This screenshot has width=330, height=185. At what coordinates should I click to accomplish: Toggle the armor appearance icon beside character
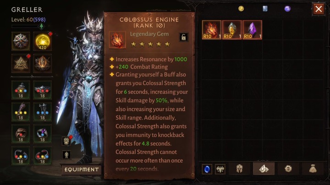tap(66, 141)
